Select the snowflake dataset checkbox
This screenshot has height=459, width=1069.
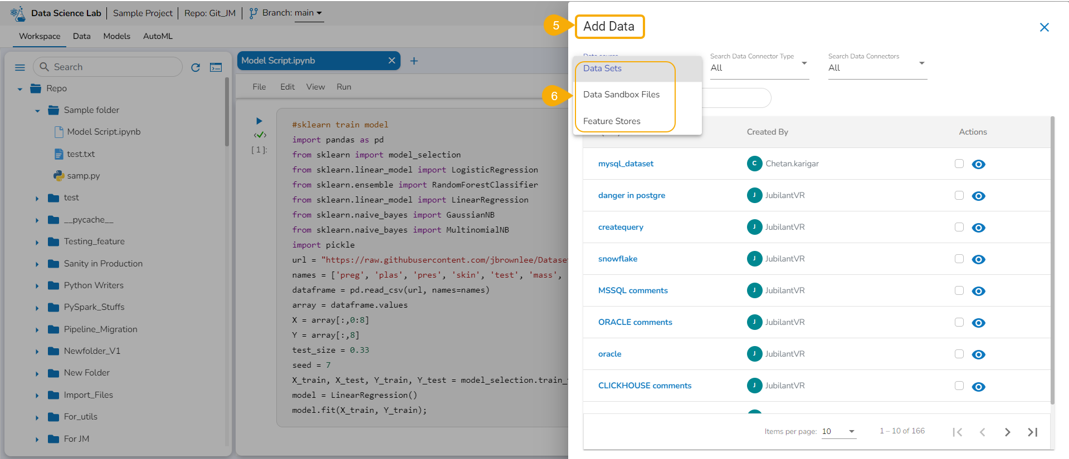click(x=959, y=259)
